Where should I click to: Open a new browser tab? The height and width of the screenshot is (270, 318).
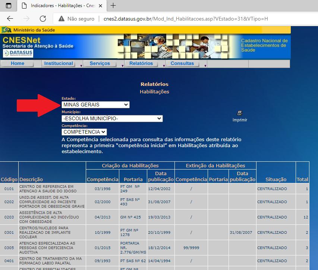[113, 6]
